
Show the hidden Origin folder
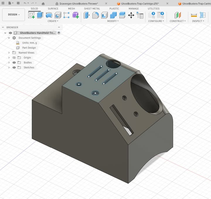coord(14,58)
